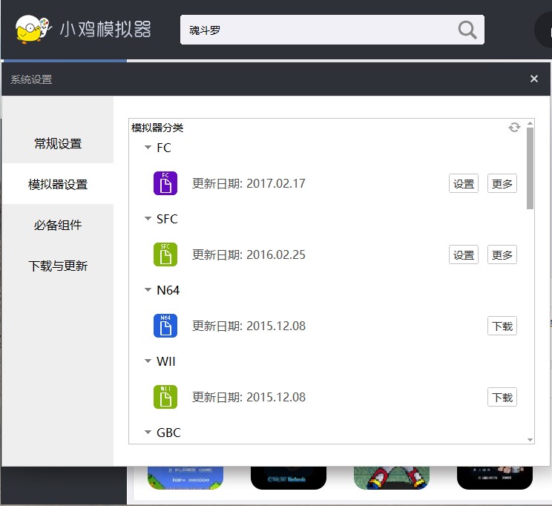The image size is (552, 506).
Task: Click the 小鸡模拟器 title text
Action: tap(105, 29)
